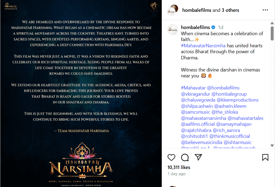Open @thinkmusicofficial mention
The width and height of the screenshot is (275, 187).
pyautogui.click(x=230, y=136)
